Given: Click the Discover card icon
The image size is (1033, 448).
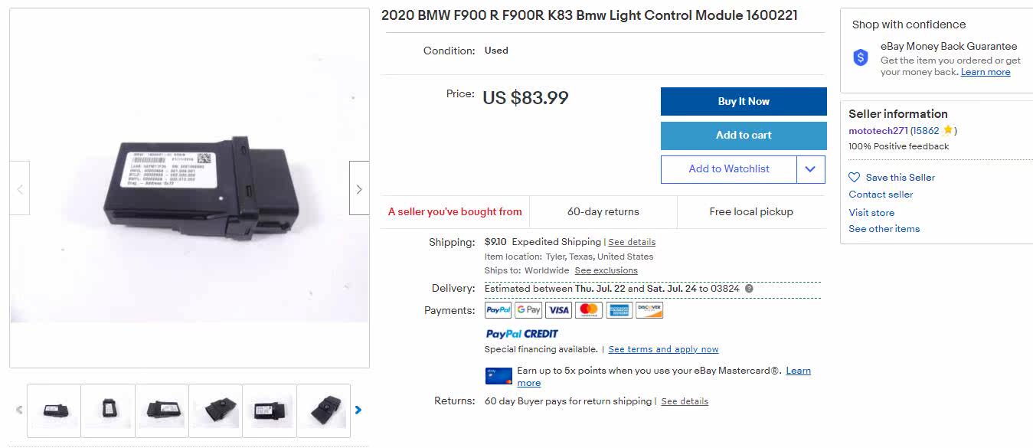Looking at the screenshot, I should point(649,310).
